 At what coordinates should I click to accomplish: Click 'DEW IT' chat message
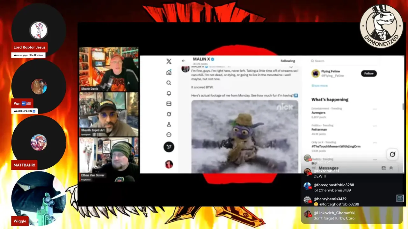click(320, 177)
